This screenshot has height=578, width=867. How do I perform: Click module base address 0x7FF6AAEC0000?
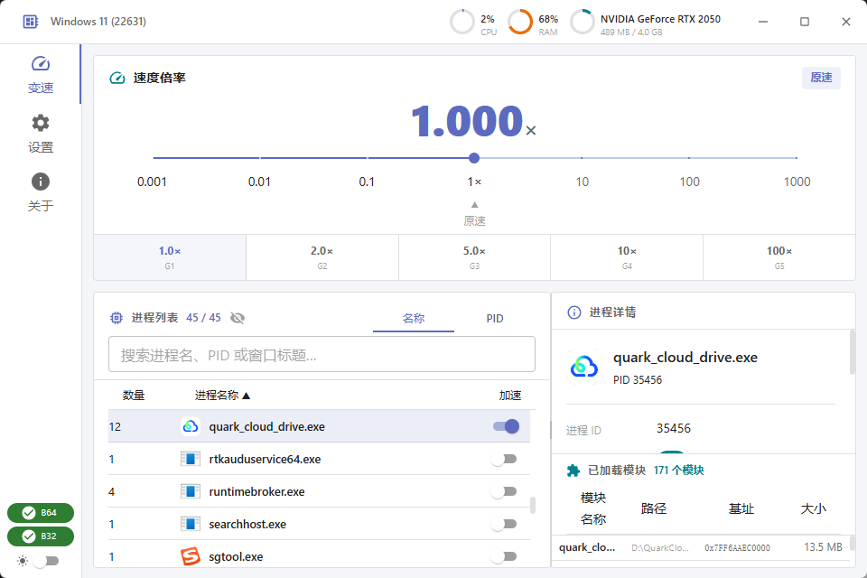click(x=737, y=548)
